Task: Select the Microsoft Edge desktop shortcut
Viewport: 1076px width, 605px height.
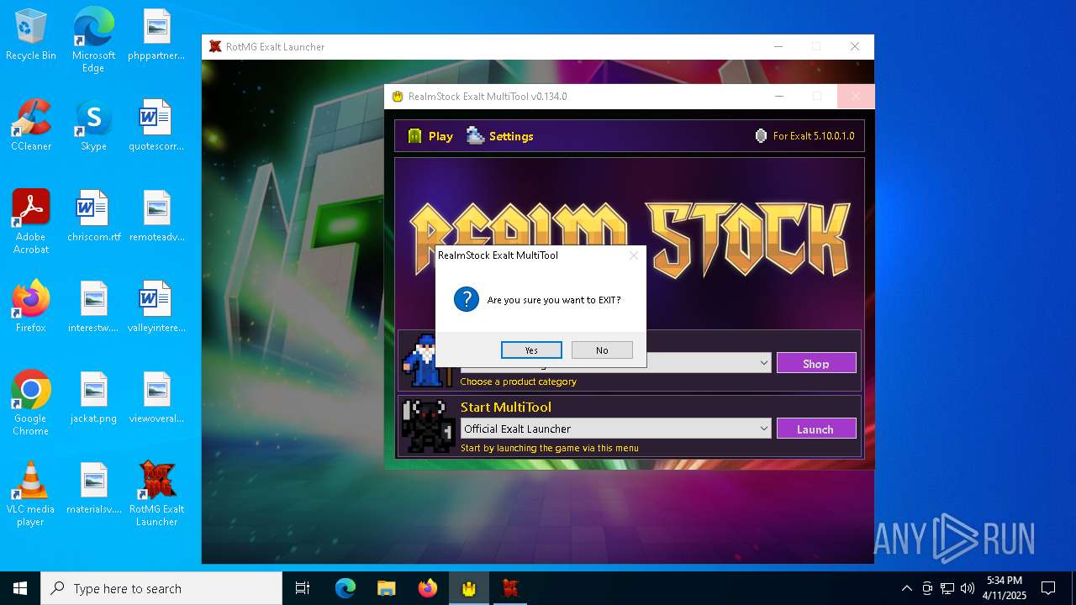Action: [x=93, y=40]
